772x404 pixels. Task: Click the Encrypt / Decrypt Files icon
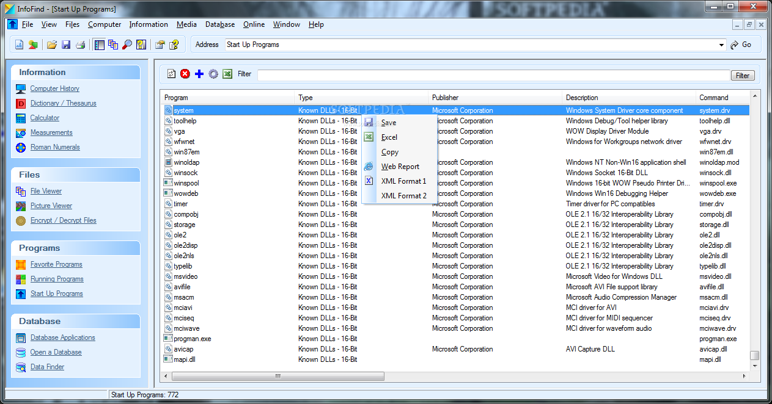click(21, 220)
